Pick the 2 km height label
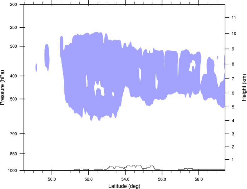The height and width of the screenshot is (189, 247). point(233,147)
